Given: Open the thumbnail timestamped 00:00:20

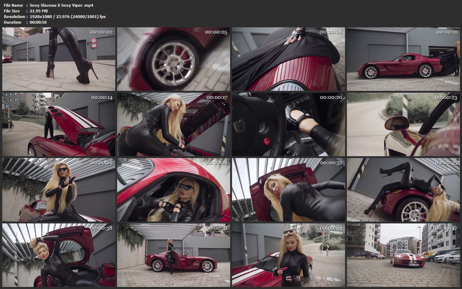Looking at the screenshot, I should coord(288,124).
